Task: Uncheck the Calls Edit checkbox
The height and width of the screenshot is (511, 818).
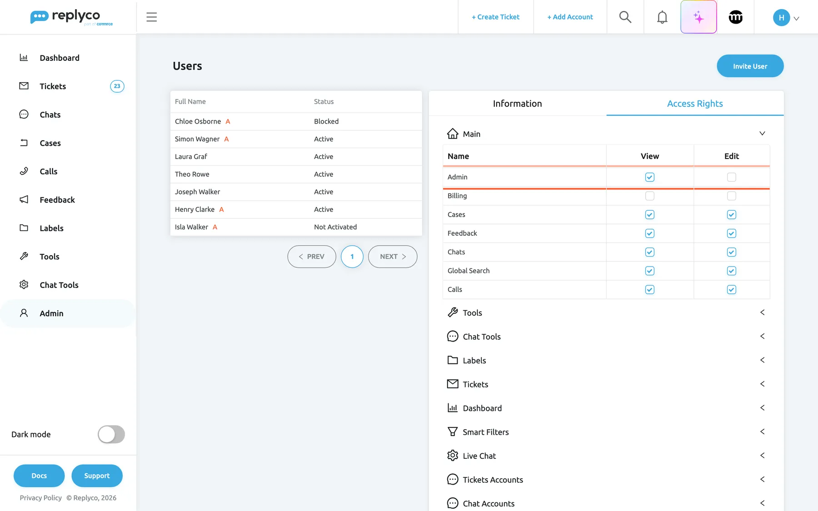Action: click(x=732, y=289)
